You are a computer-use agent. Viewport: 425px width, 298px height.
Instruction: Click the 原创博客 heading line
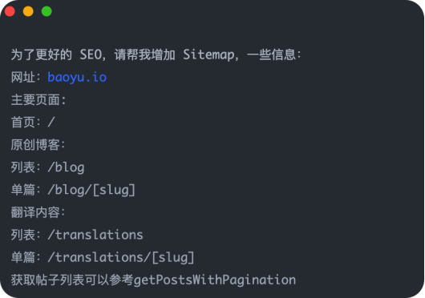(x=38, y=145)
